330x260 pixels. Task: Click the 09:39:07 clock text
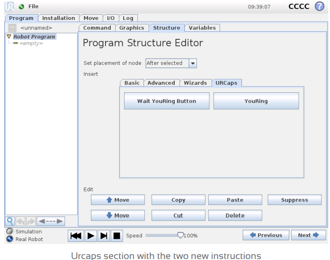pyautogui.click(x=259, y=7)
